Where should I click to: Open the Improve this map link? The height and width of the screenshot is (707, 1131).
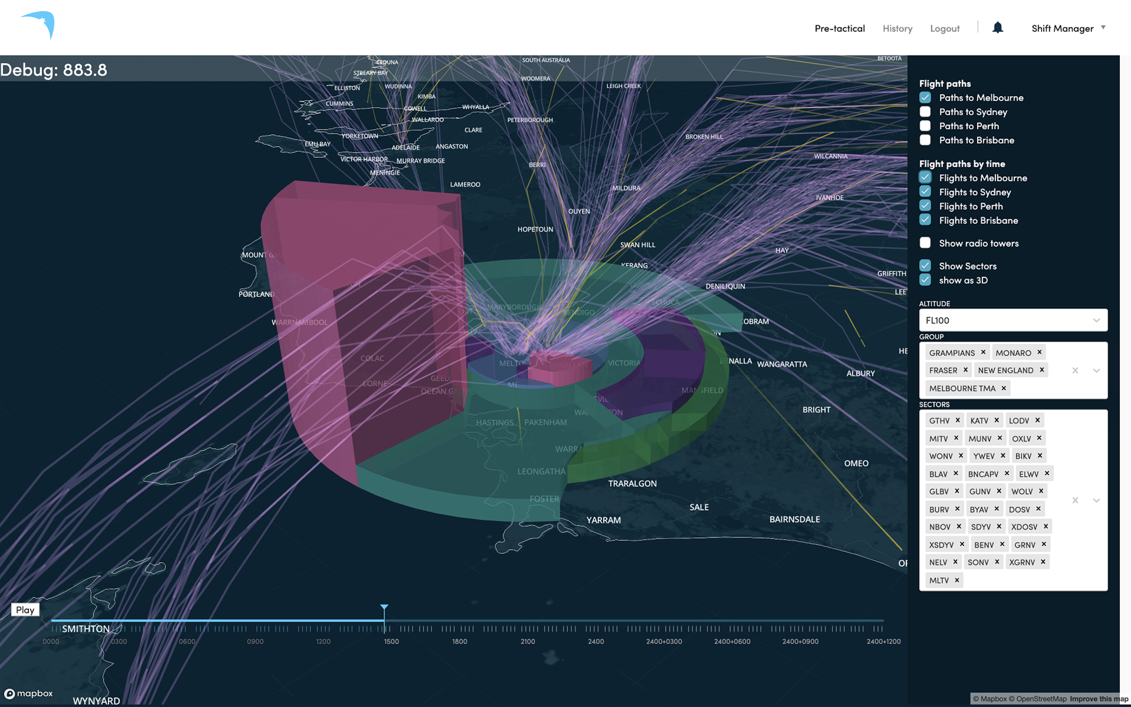coord(1099,699)
